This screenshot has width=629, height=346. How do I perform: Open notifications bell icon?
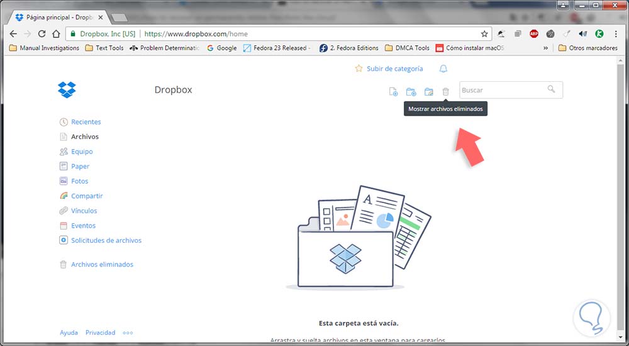[443, 69]
